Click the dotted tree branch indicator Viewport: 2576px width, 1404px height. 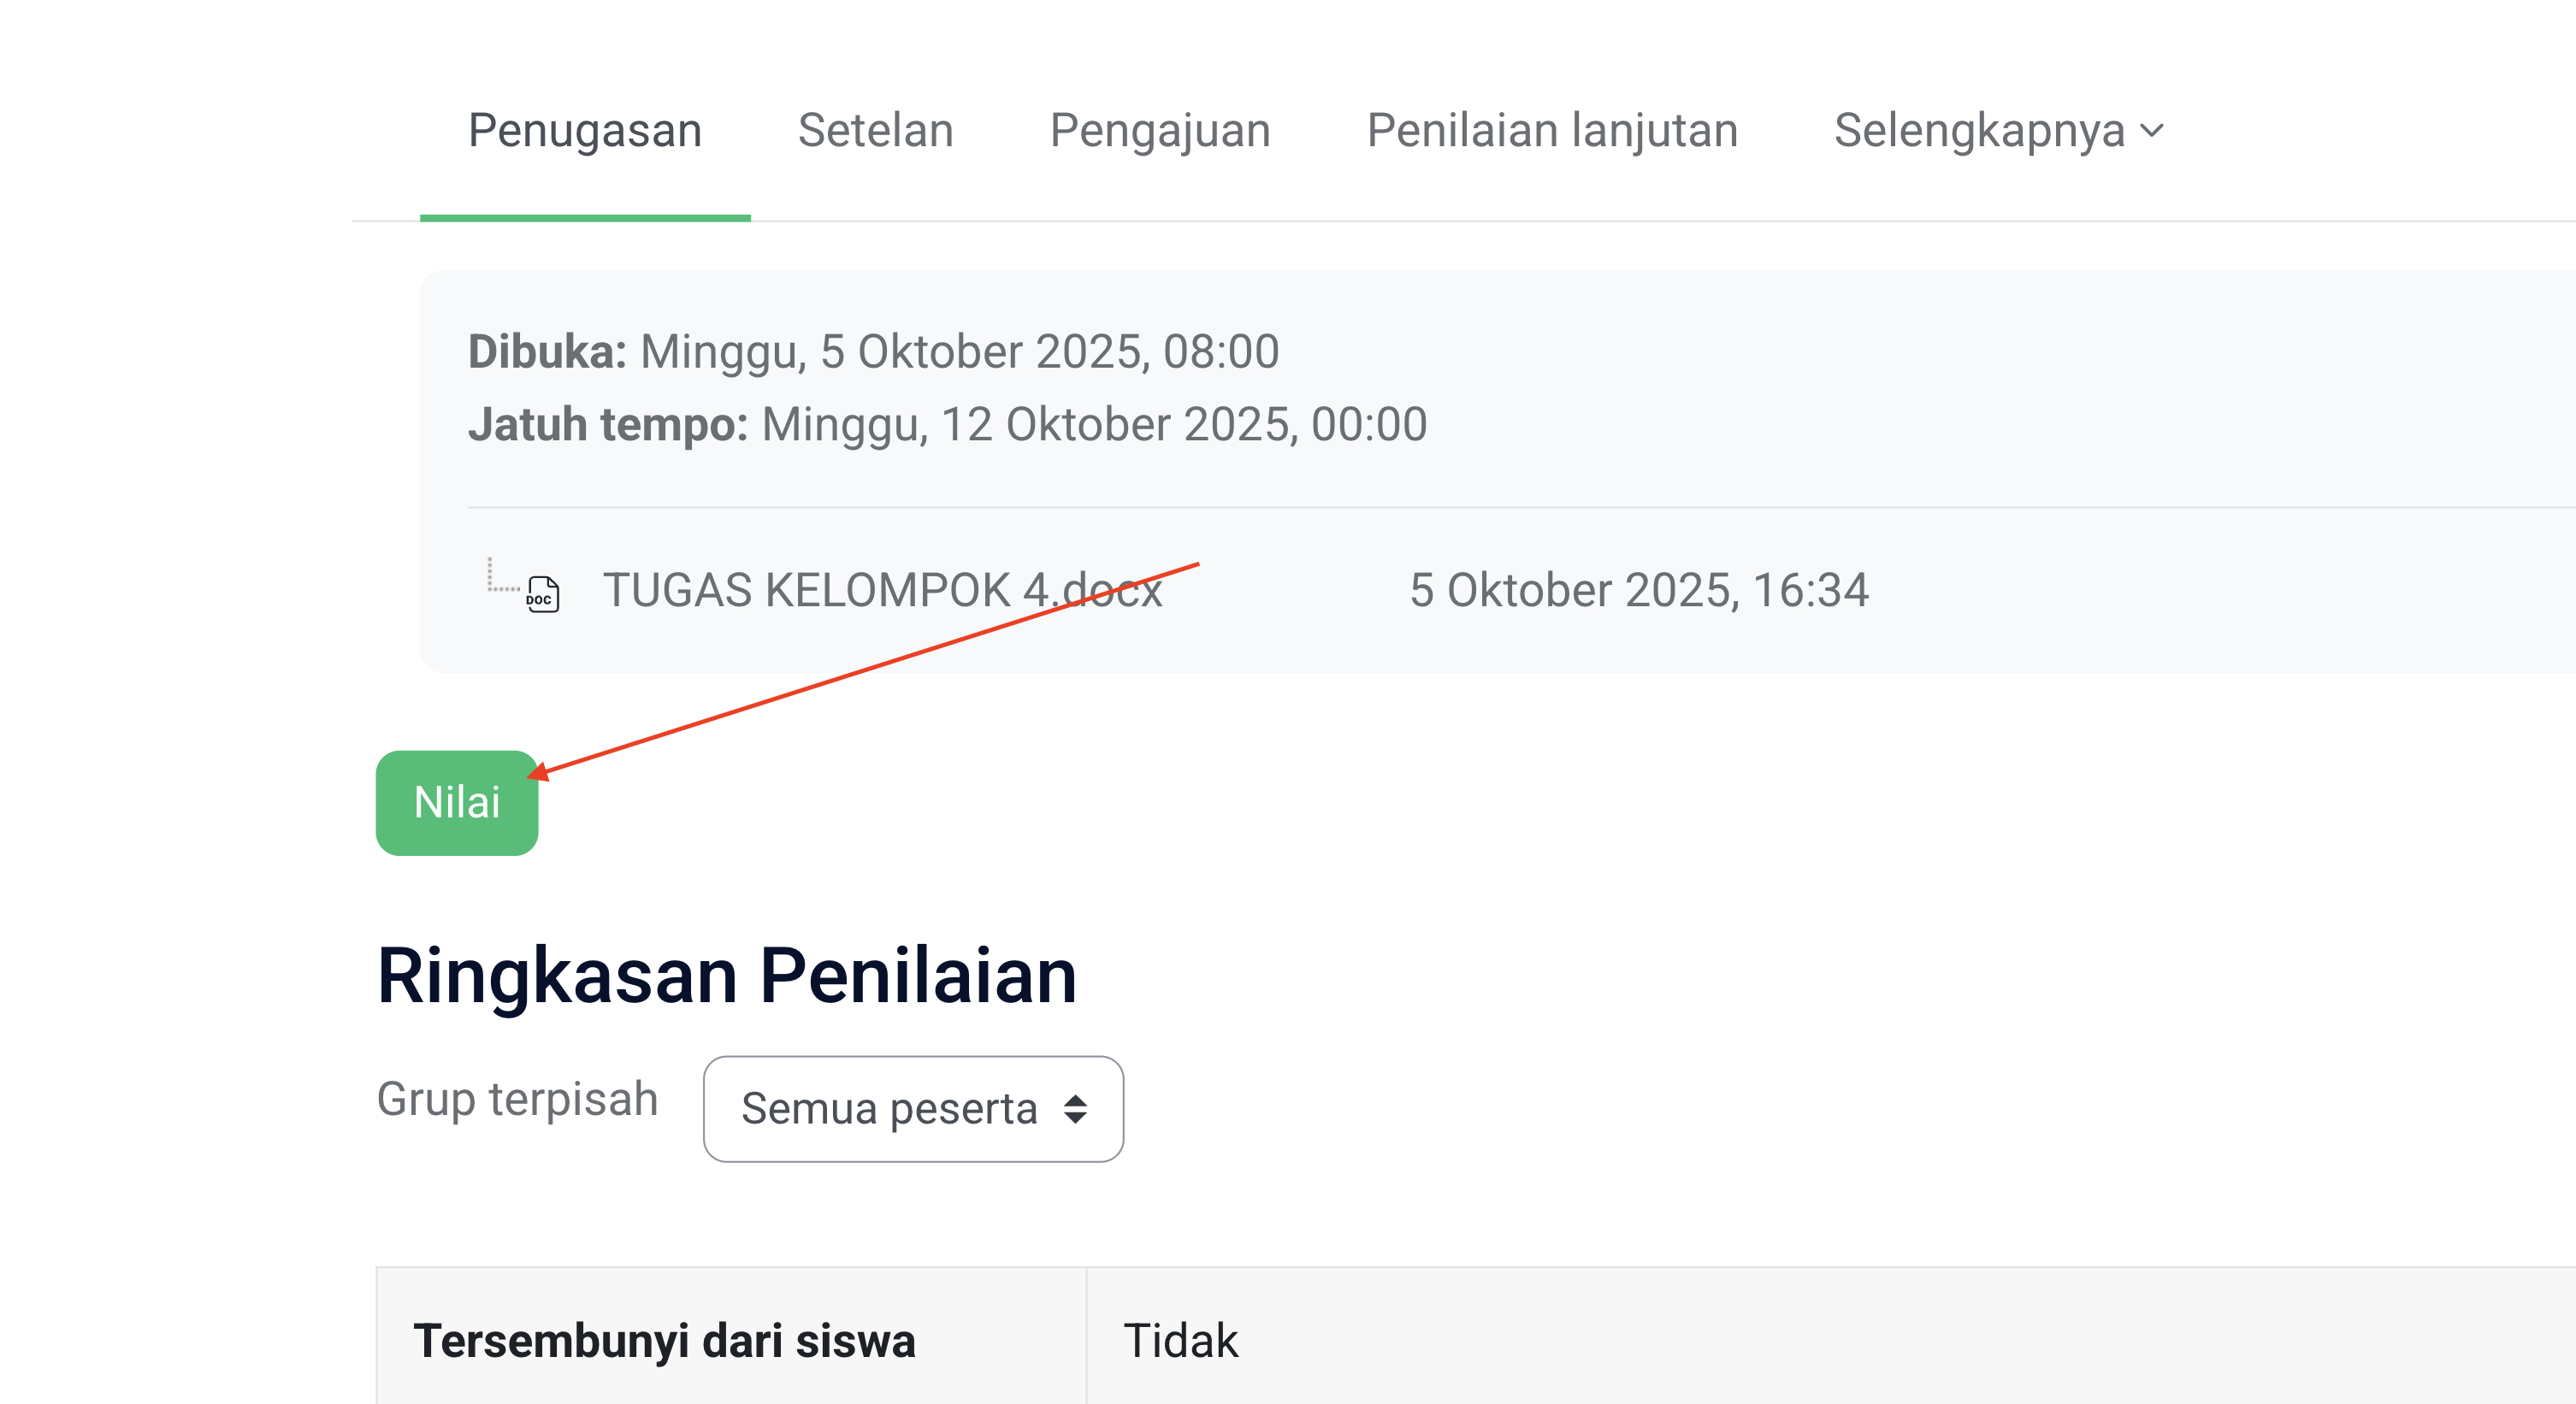(500, 577)
